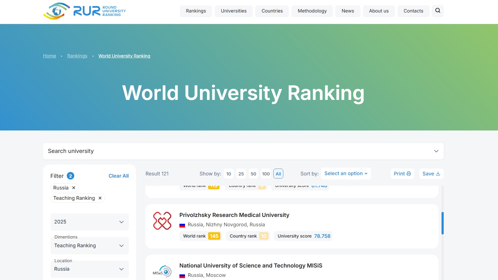Show 10 results per page

pos(229,174)
